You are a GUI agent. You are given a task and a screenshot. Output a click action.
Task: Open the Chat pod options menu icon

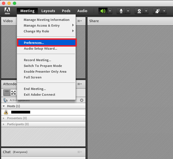[80, 152]
